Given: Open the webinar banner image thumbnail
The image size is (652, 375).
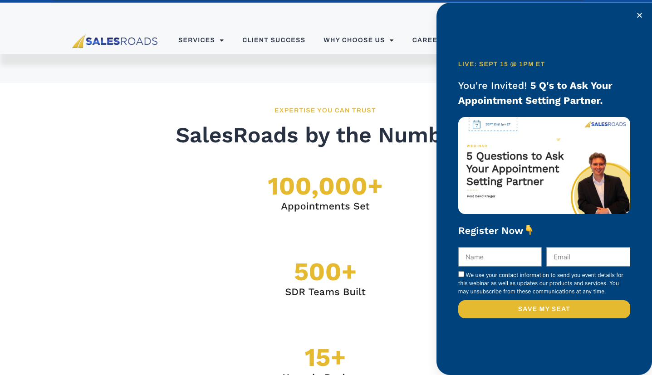Looking at the screenshot, I should pos(544,166).
